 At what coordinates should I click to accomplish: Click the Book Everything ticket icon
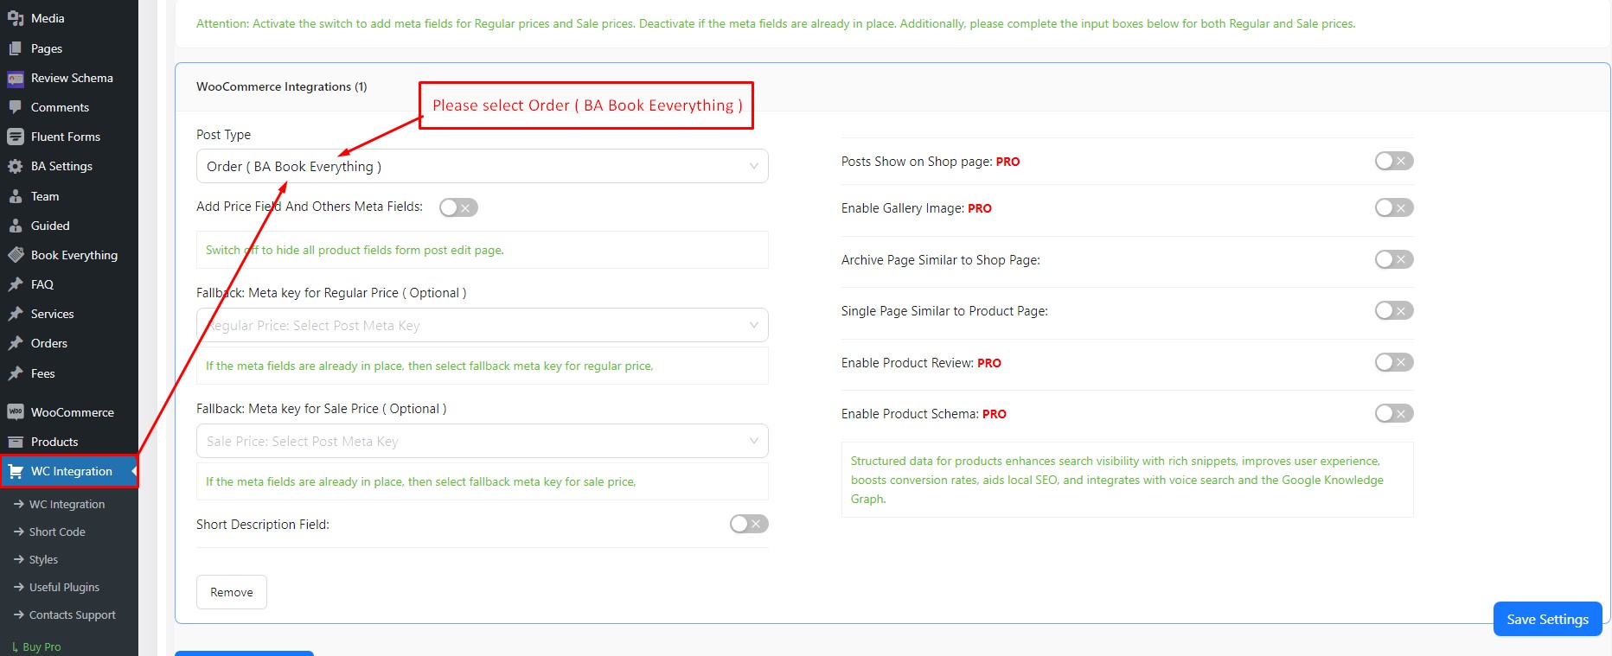(x=16, y=255)
